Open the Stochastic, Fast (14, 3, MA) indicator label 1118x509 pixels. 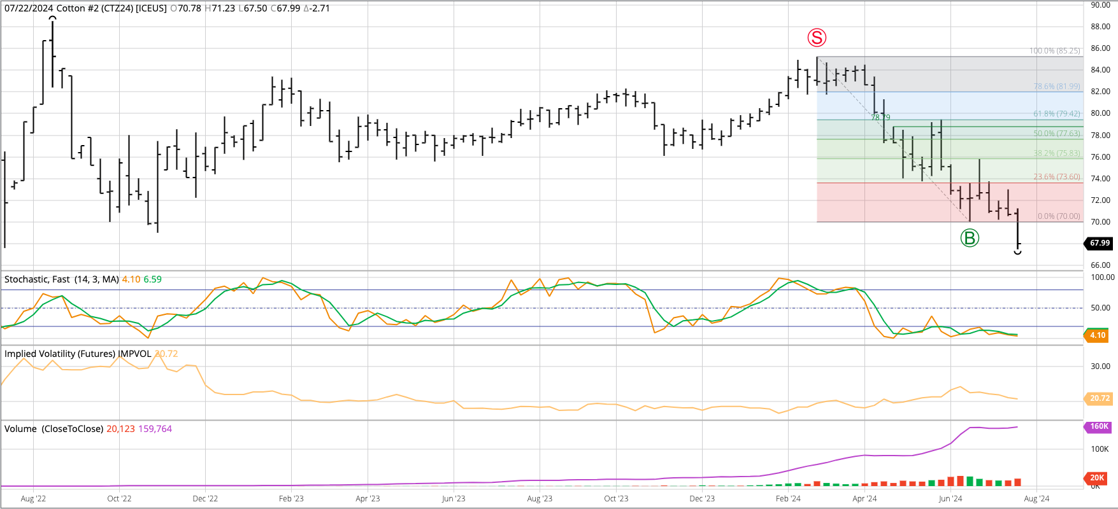click(62, 279)
